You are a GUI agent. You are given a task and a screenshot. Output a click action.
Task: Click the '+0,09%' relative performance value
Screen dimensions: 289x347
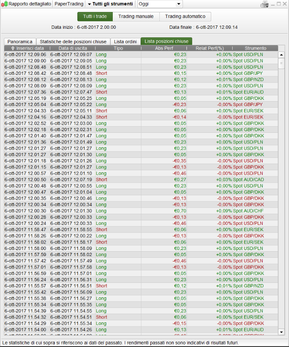coord(224,211)
